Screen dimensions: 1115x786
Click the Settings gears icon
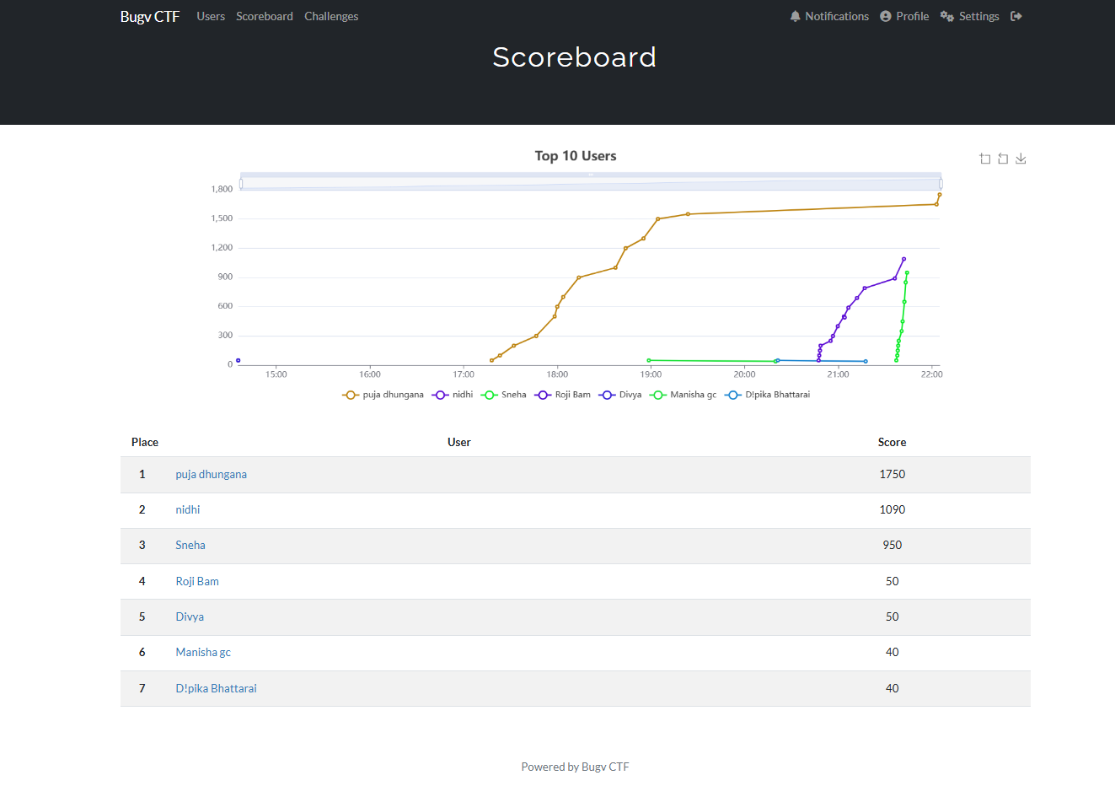tap(947, 16)
